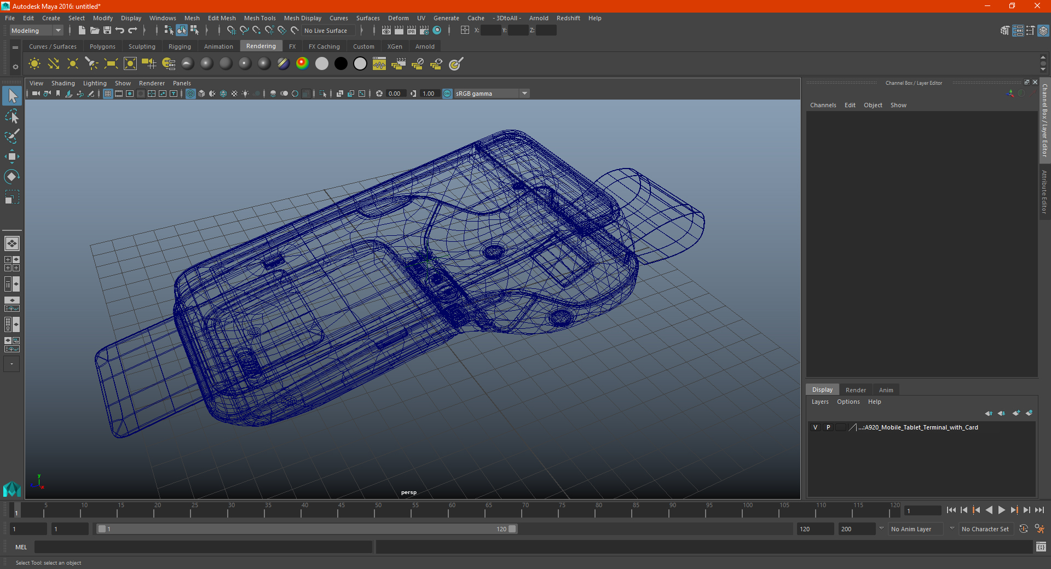1051x569 pixels.
Task: Click the New Scene file icon
Action: [82, 31]
